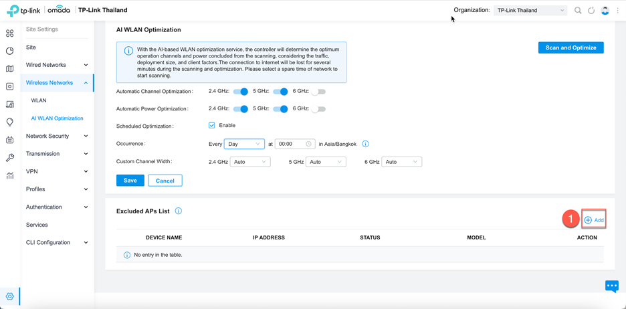Screen dimensions: 626x309
Task: Expand the Network Security menu section
Action: click(x=57, y=136)
